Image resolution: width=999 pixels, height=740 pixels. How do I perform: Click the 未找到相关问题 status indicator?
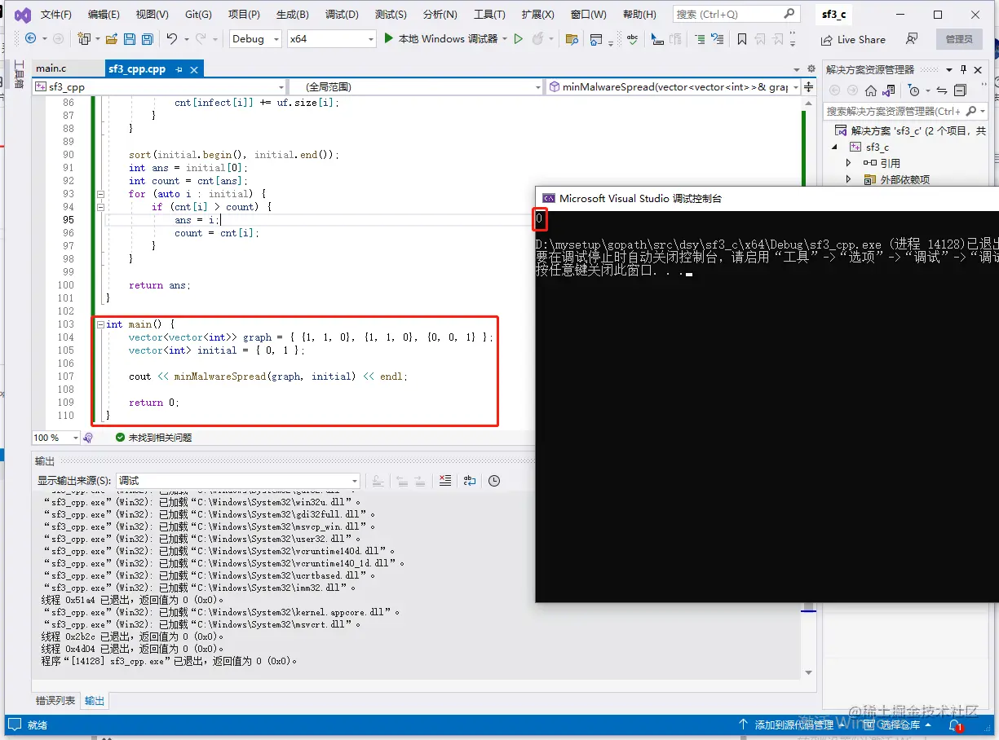pos(153,438)
